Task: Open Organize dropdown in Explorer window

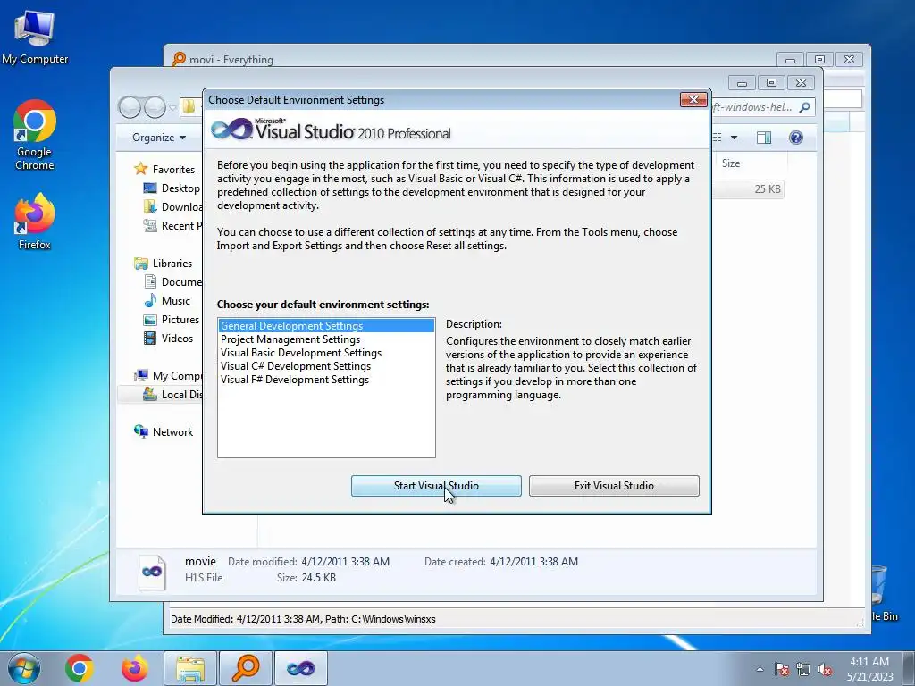Action: coord(159,138)
